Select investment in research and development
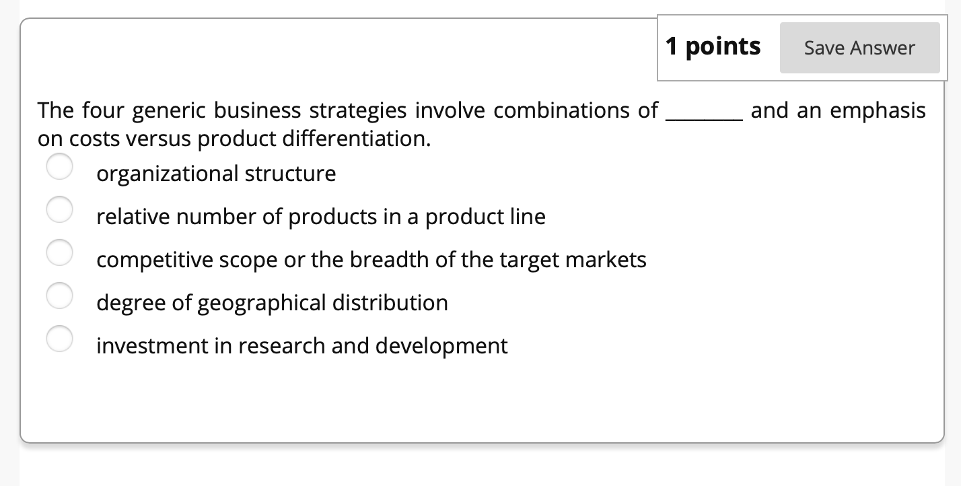 pos(59,338)
